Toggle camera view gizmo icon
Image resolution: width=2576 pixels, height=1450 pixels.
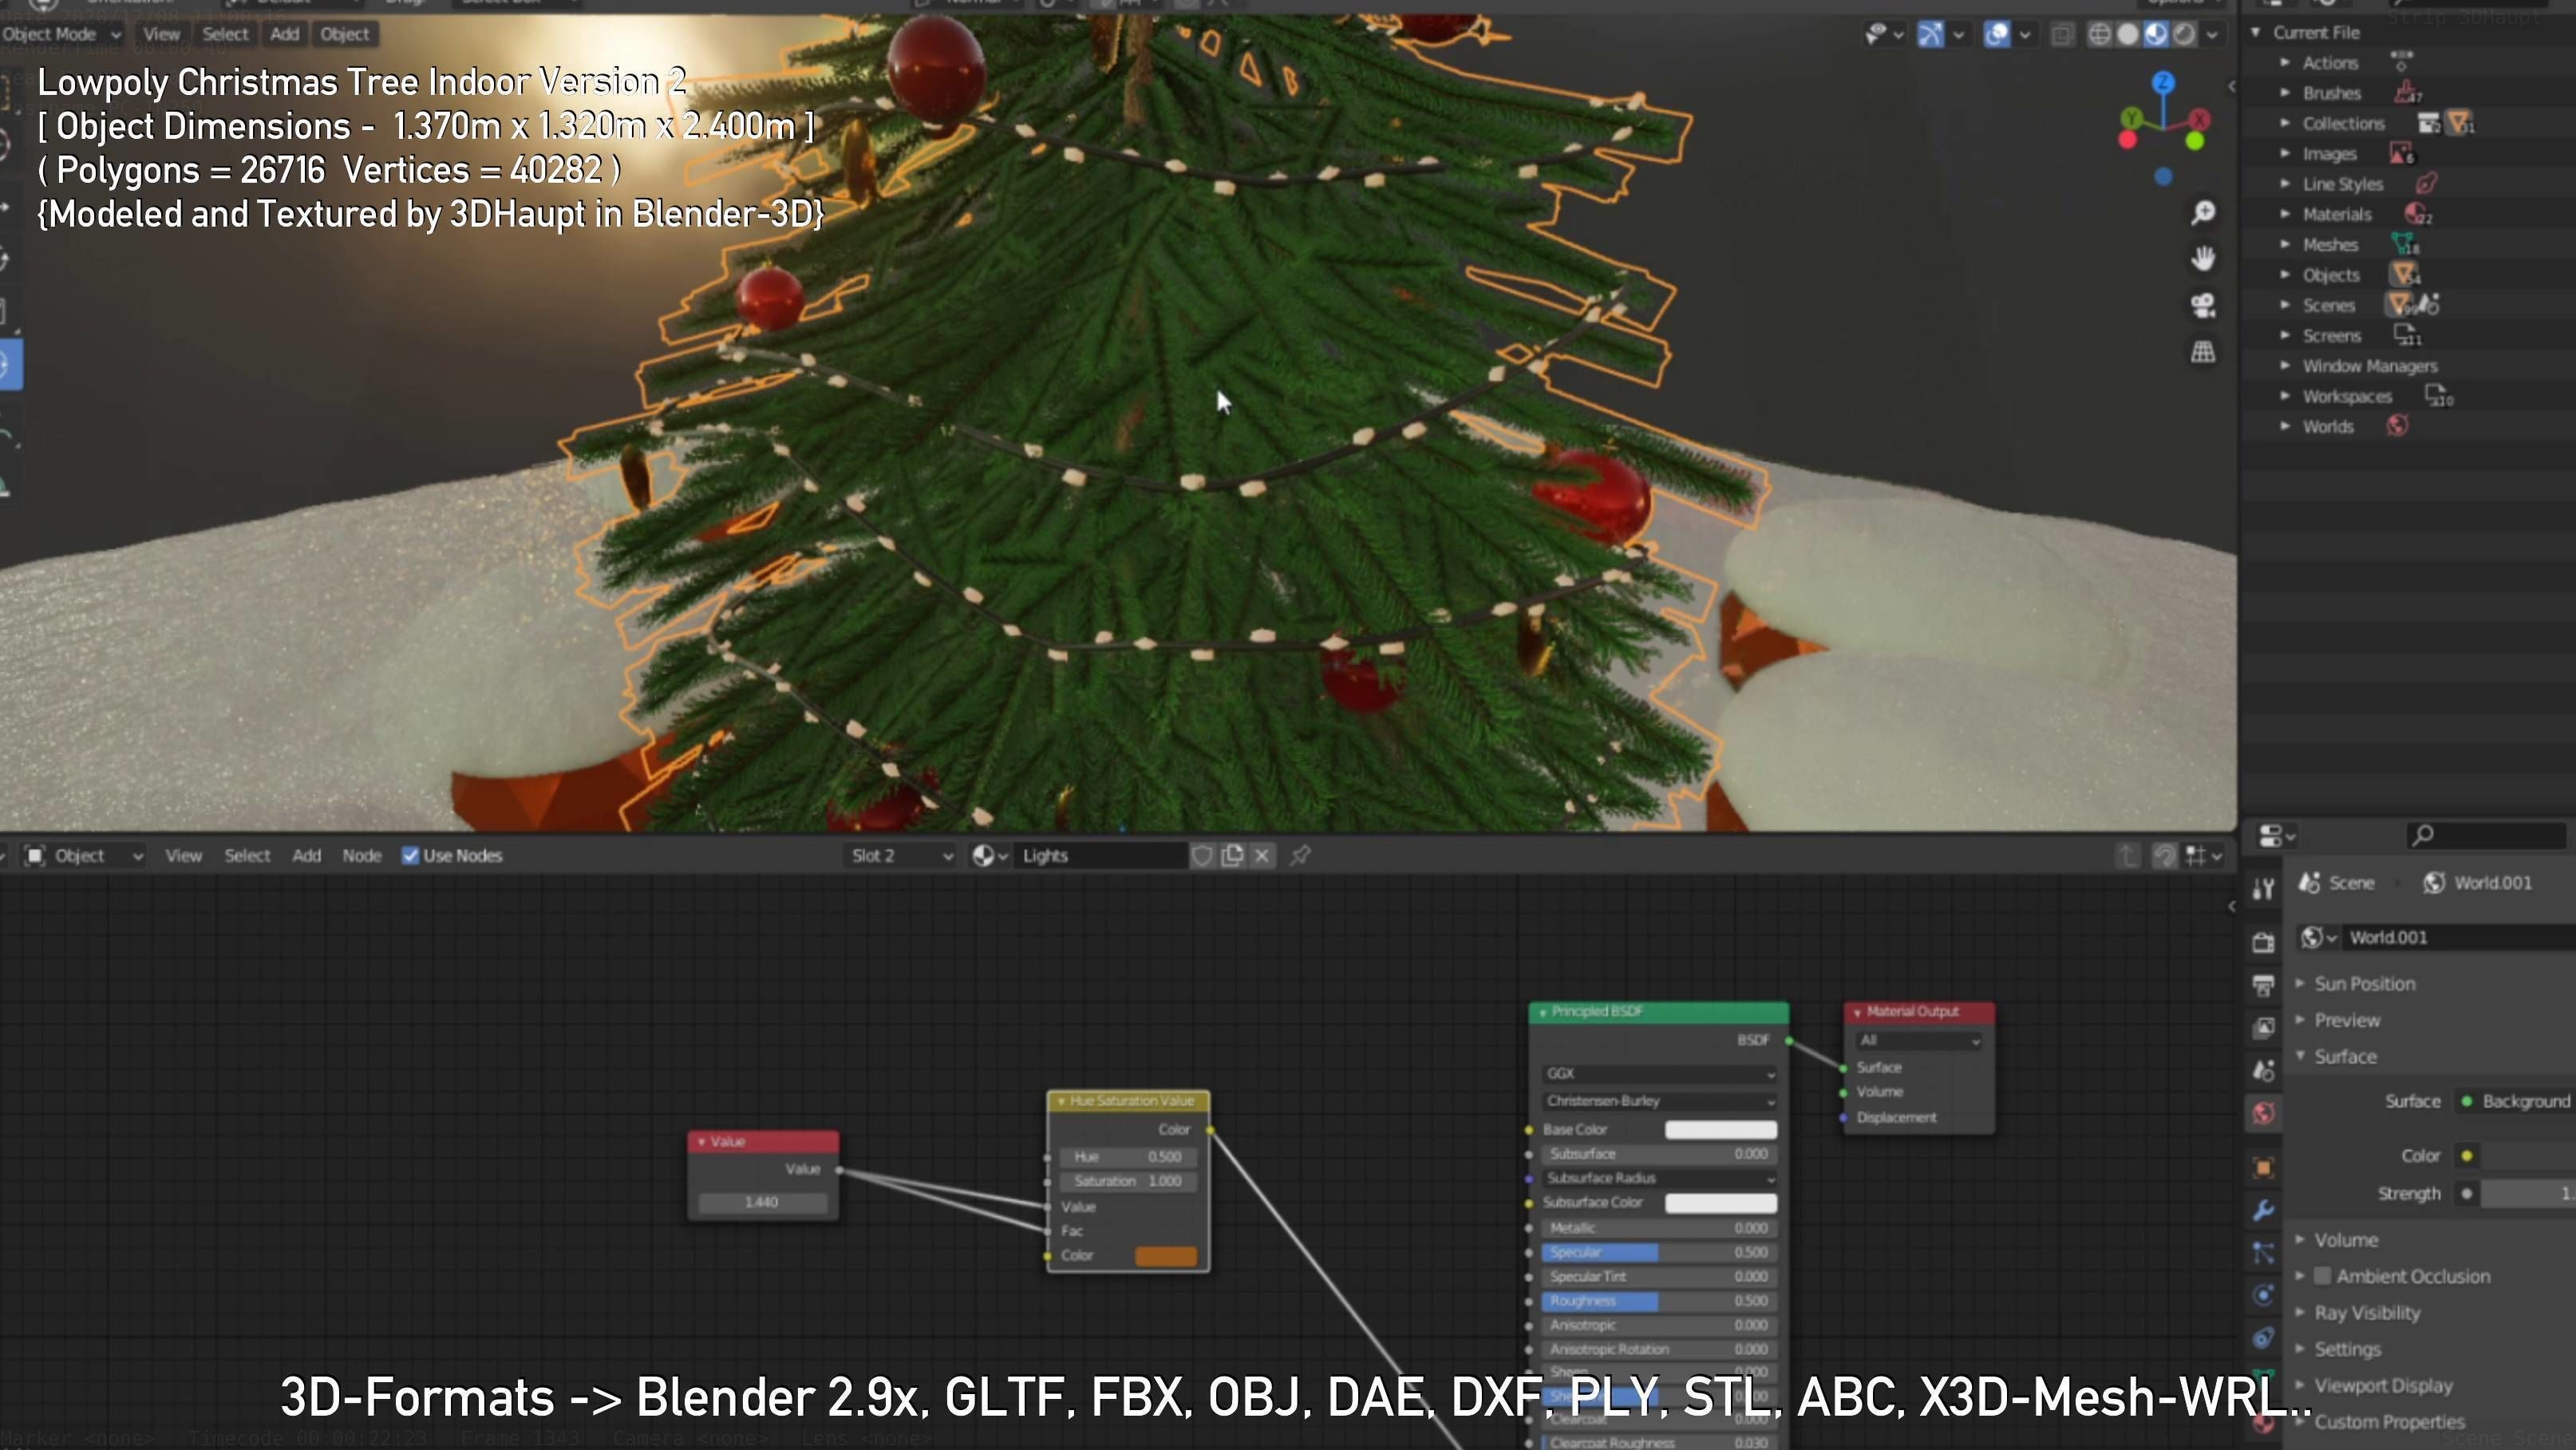pyautogui.click(x=2203, y=305)
